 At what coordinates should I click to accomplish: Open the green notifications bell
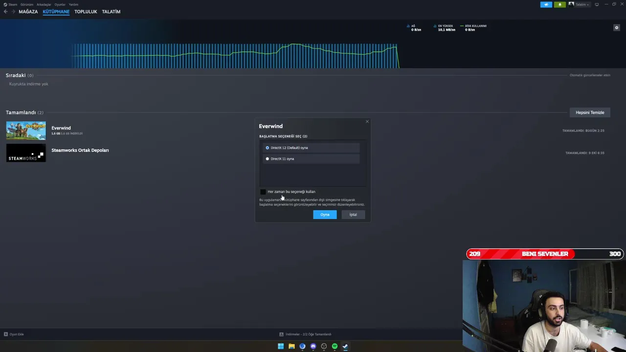(560, 4)
